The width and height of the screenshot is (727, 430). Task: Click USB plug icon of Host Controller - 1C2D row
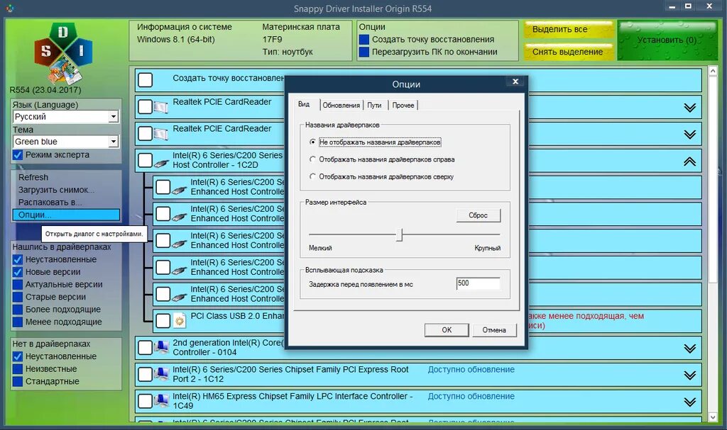pyautogui.click(x=161, y=162)
